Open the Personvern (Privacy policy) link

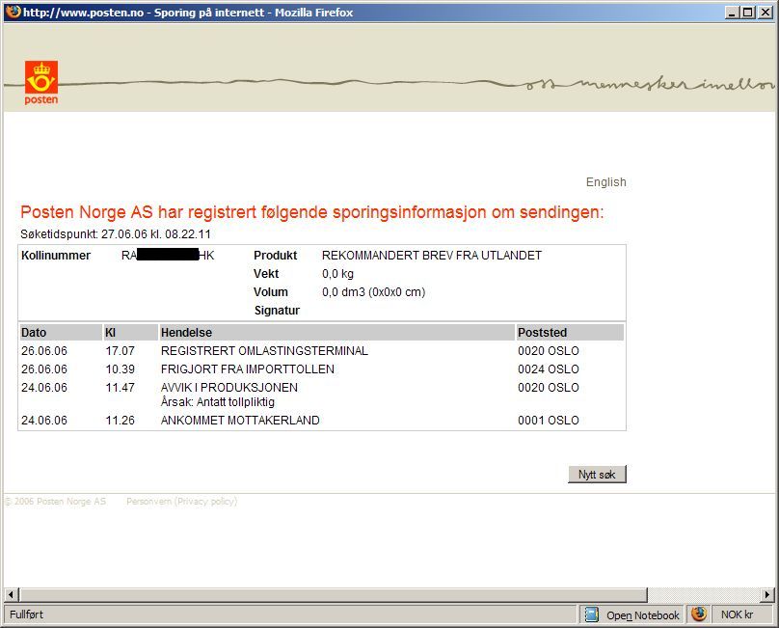182,502
